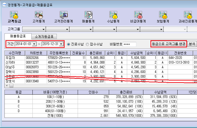
Task: Switch to the 소개자등급표 tab
Action: pyautogui.click(x=44, y=36)
